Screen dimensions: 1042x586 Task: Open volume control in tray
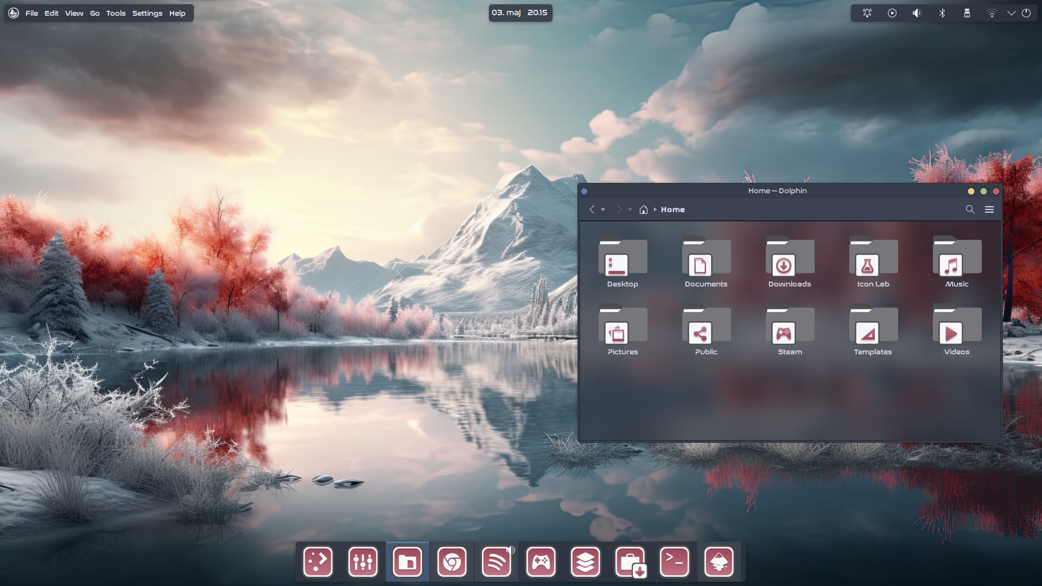pyautogui.click(x=917, y=13)
